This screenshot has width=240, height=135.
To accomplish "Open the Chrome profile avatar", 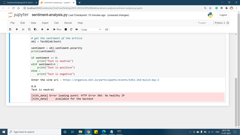I will click(232, 8).
